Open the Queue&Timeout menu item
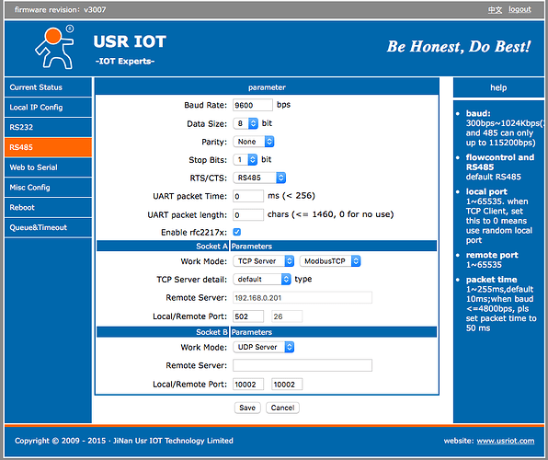 click(x=48, y=227)
